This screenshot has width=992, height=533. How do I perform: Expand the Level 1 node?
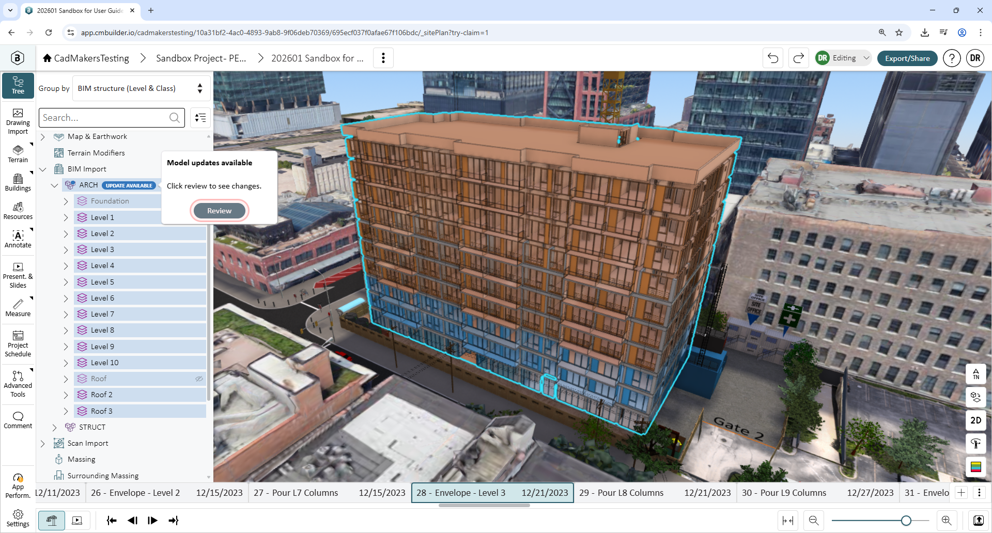click(66, 217)
